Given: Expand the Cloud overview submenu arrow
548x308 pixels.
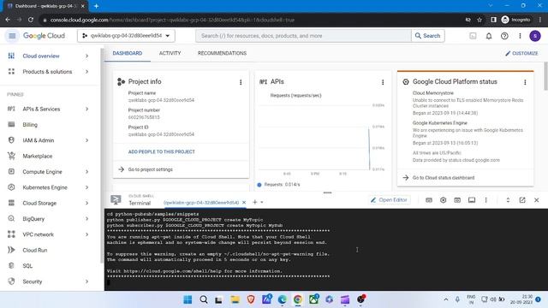Looking at the screenshot, I should 86,56.
